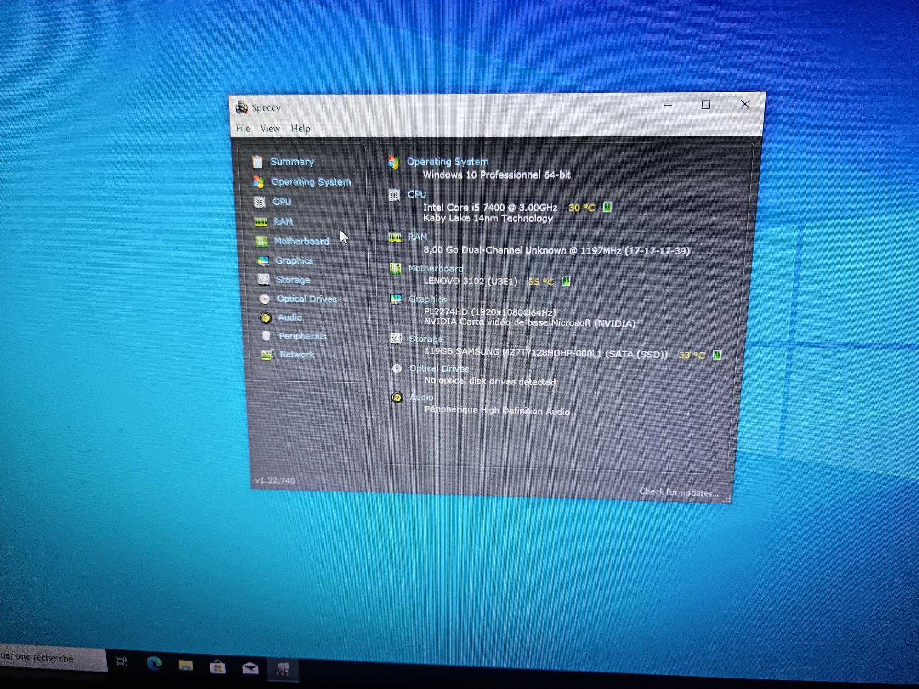Click the 30 °C CPU temperature value
Image resolution: width=919 pixels, height=689 pixels.
coord(582,208)
